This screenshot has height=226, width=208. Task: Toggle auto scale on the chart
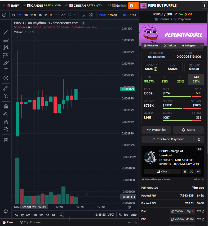pyautogui.click(x=134, y=215)
